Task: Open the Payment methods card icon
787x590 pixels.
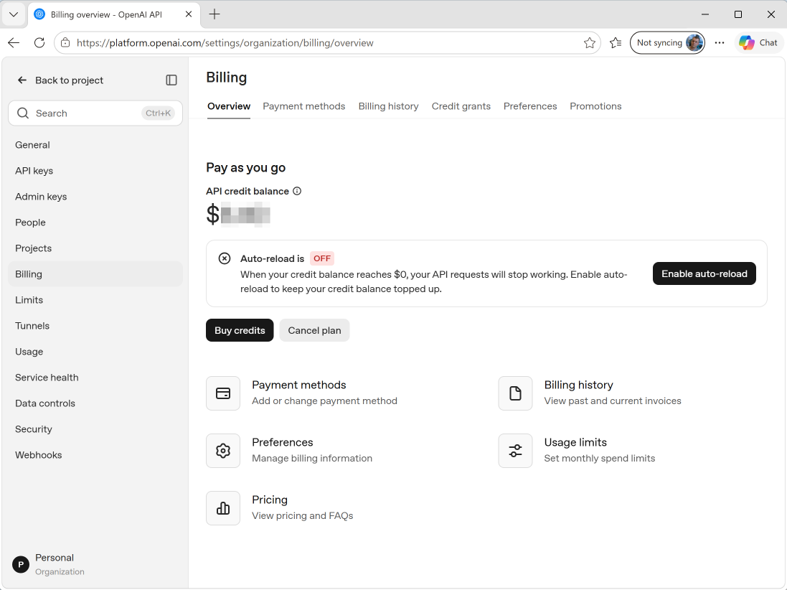Action: (223, 393)
